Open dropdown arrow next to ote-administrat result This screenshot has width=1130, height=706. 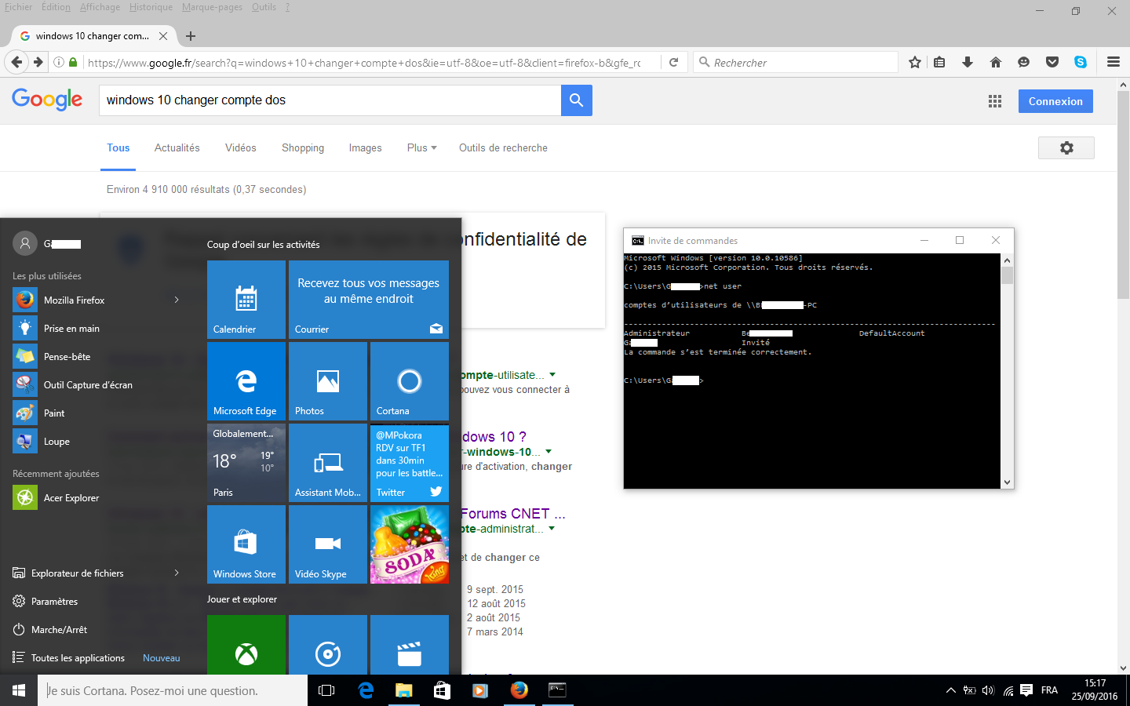(x=552, y=529)
